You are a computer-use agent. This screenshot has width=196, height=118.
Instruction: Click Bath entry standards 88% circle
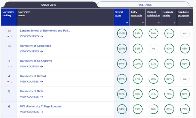[x=137, y=94]
